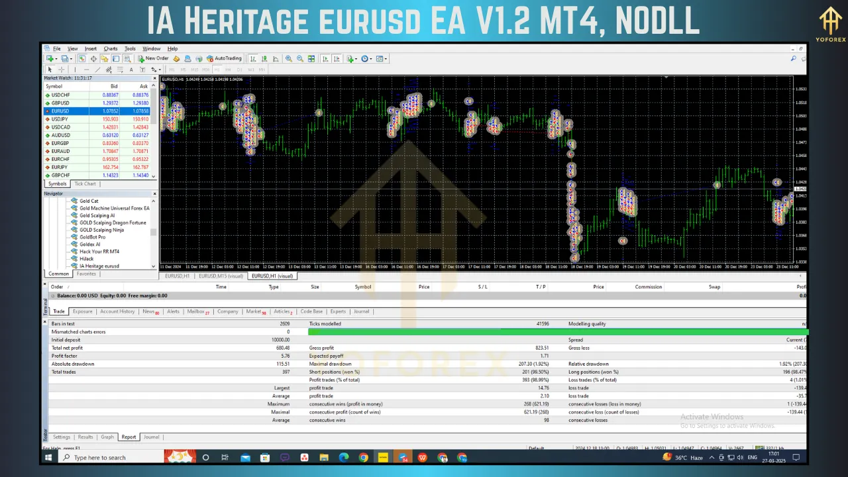Select GoldBot Pro in Navigator
The image size is (848, 477).
[x=92, y=237]
